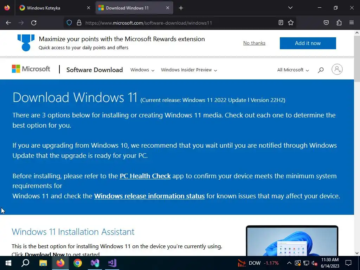Click the page vertical scrollbar thumb

point(357,58)
